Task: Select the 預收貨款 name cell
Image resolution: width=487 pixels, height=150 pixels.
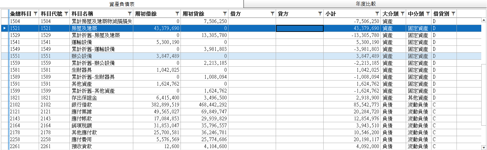Action: pos(102,147)
